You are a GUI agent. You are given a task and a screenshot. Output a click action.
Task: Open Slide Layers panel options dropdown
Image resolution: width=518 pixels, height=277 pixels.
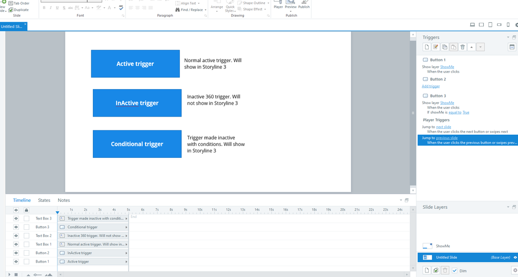pyautogui.click(x=508, y=207)
